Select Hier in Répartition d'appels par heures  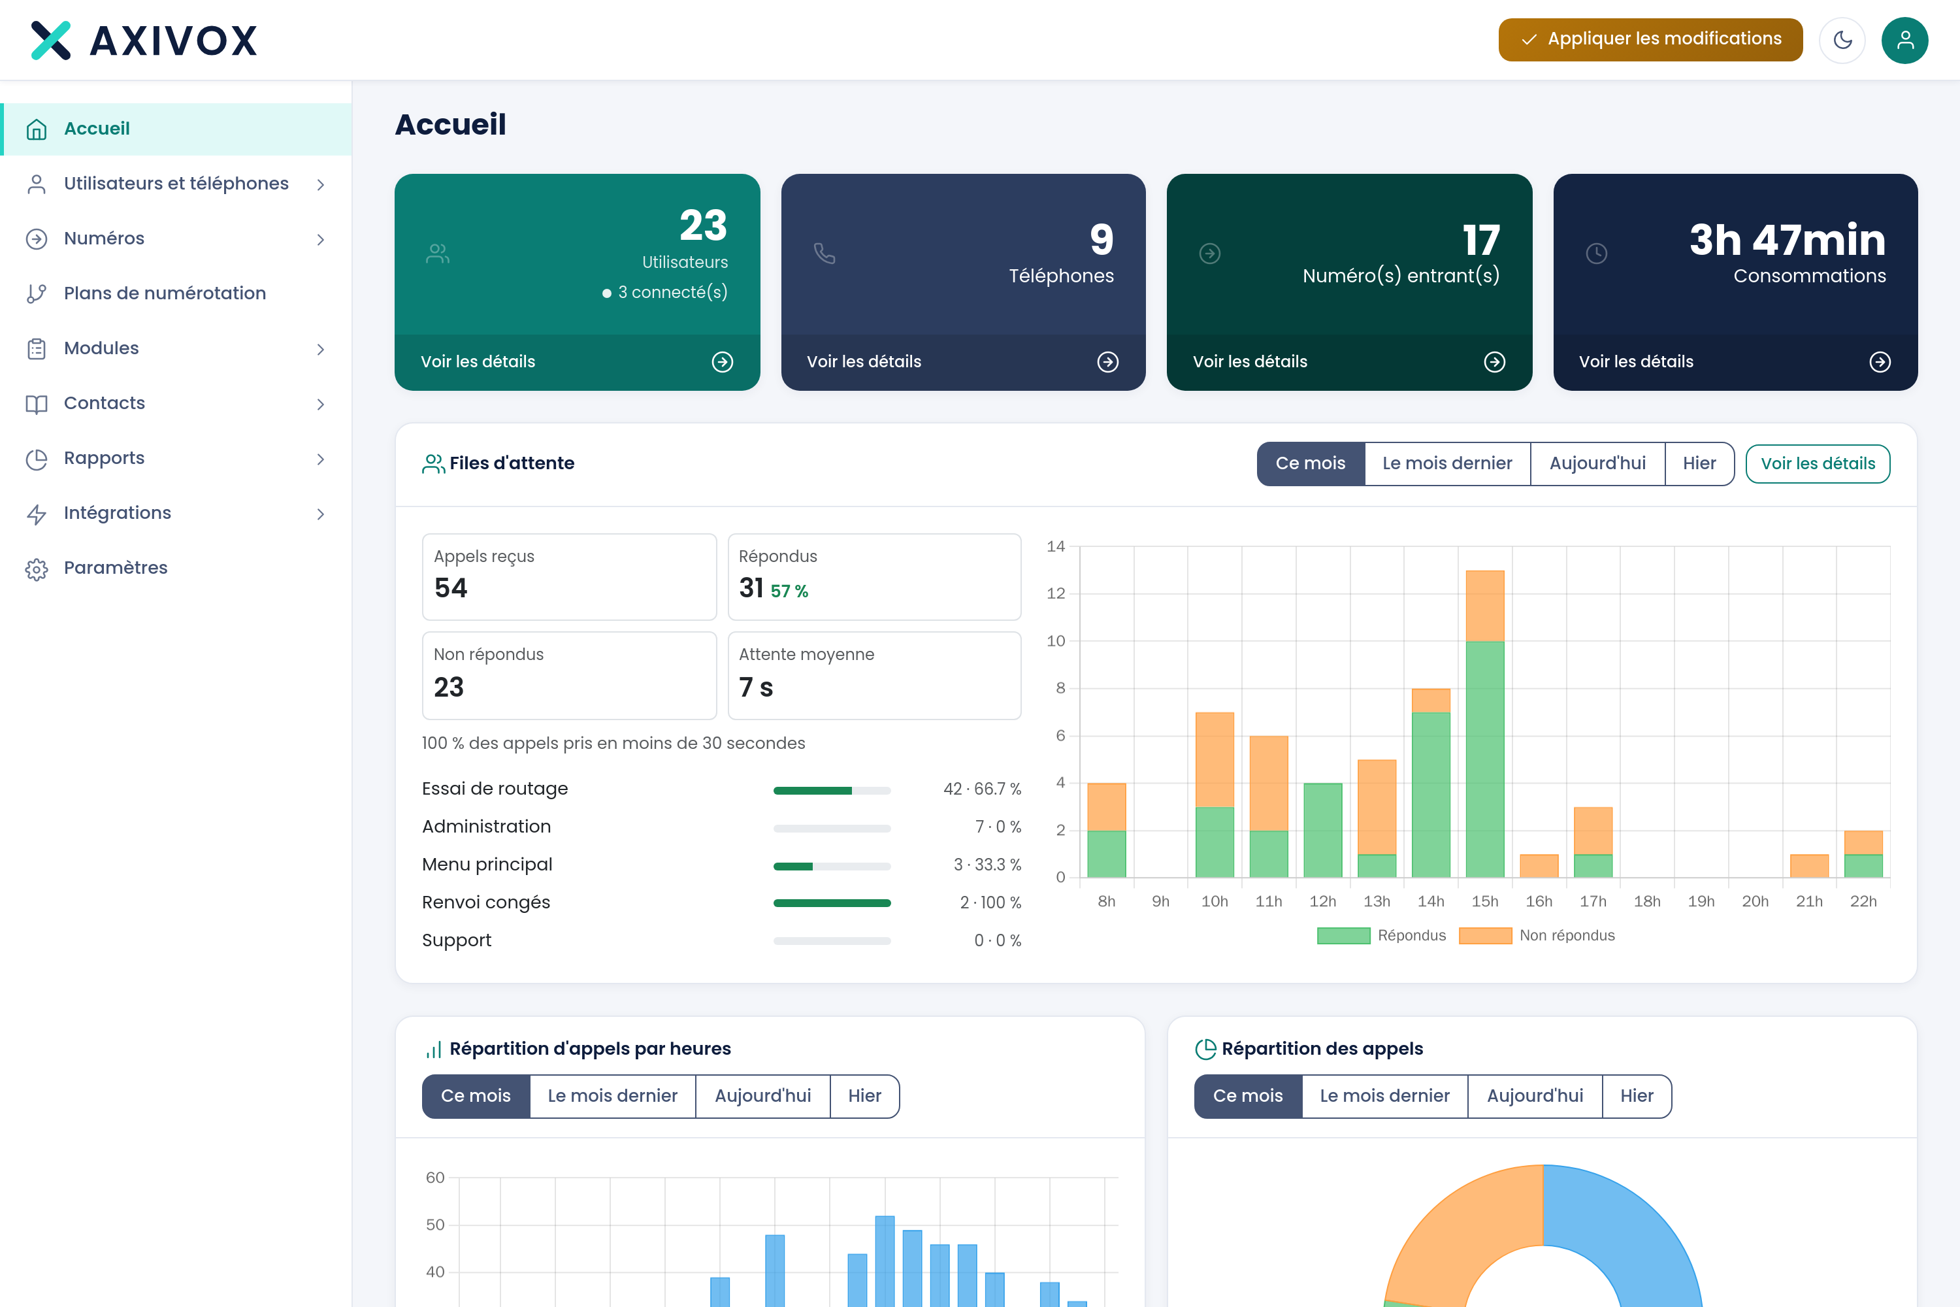(x=864, y=1096)
